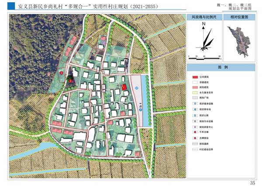
Task: Select the yellow 永久基本农田 legend swatch
Action: [x=195, y=93]
